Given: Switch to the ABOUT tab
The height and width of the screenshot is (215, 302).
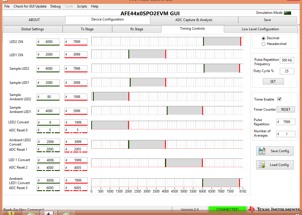Looking at the screenshot, I should click(x=34, y=20).
